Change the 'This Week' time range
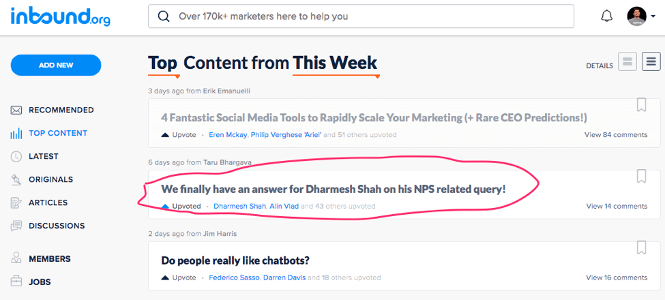This screenshot has height=300, width=665. click(335, 63)
